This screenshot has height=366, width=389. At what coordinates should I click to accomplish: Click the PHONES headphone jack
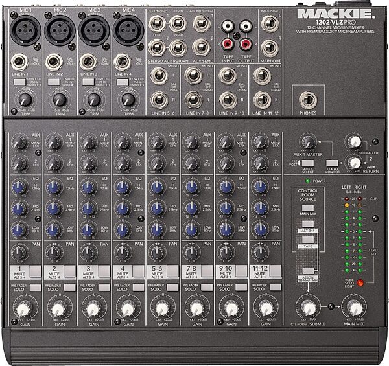308,100
